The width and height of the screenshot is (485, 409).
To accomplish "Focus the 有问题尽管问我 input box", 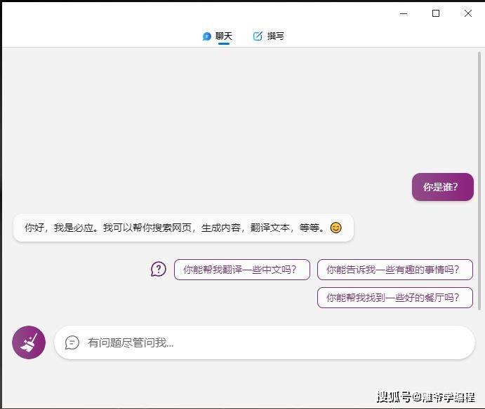I will click(265, 342).
